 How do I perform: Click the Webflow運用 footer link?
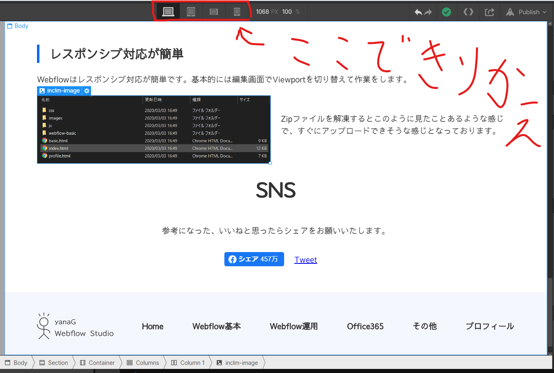[x=294, y=326]
